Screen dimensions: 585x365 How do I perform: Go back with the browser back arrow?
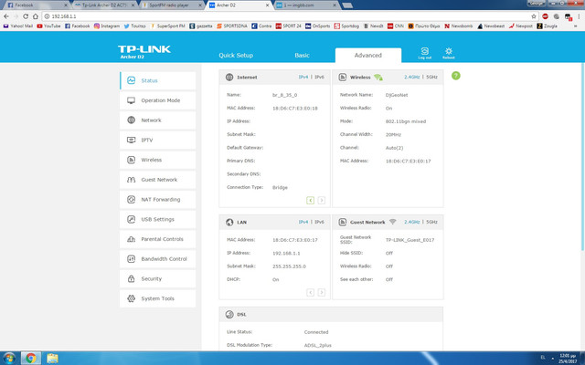click(x=6, y=16)
